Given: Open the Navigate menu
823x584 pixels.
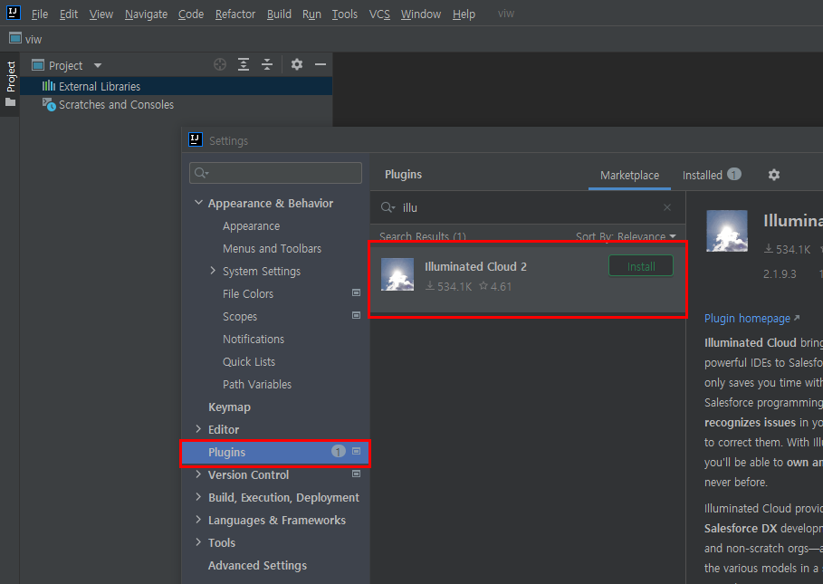Looking at the screenshot, I should click(146, 14).
